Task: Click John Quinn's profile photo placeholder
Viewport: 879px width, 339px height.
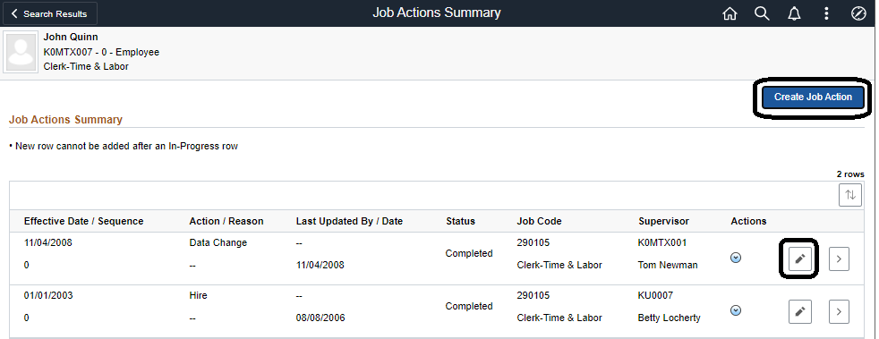Action: pyautogui.click(x=21, y=52)
